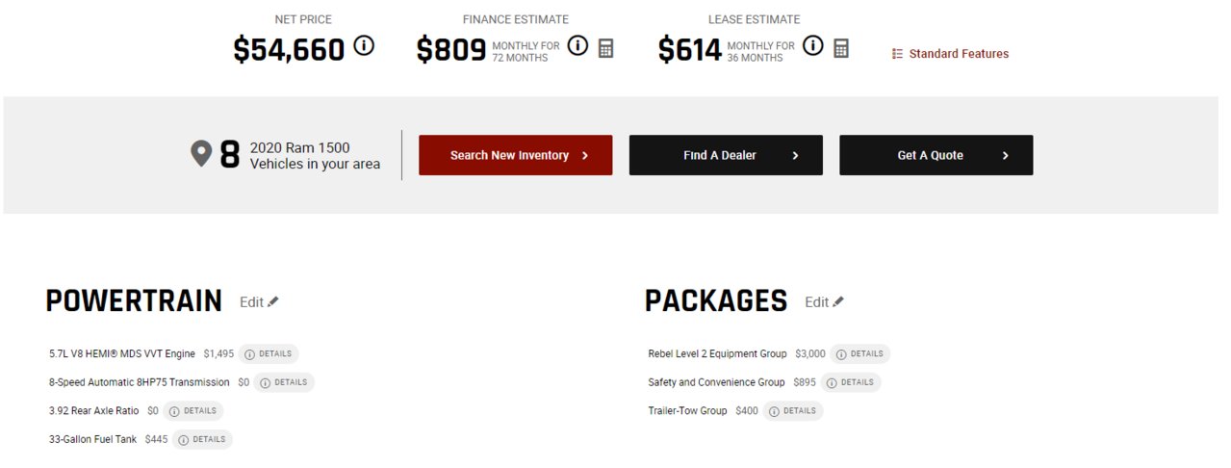Show details for Safety and Convenience Group
1231x468 pixels.
[x=850, y=382]
